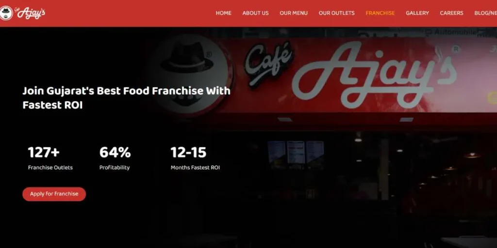
Task: Select the Franchise Outlets label
Action: (50, 168)
